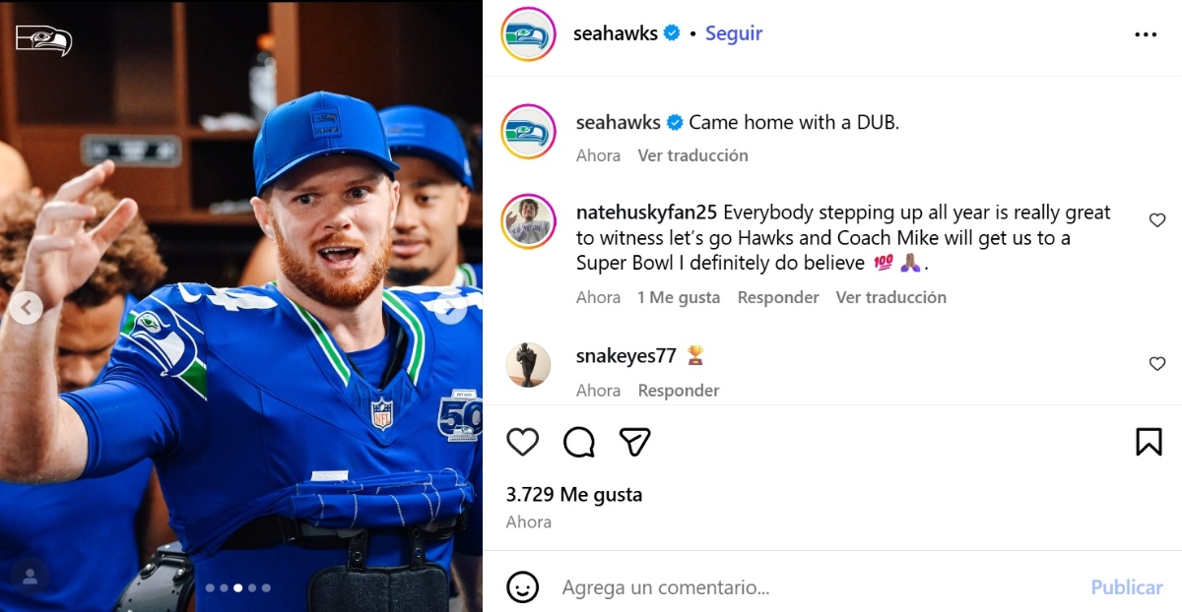This screenshot has height=612, width=1182.
Task: Open comments using the speech bubble icon
Action: [x=579, y=443]
